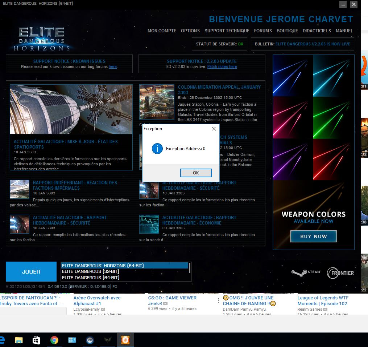
Task: Open 'Patch notes here' link
Action: (x=222, y=67)
